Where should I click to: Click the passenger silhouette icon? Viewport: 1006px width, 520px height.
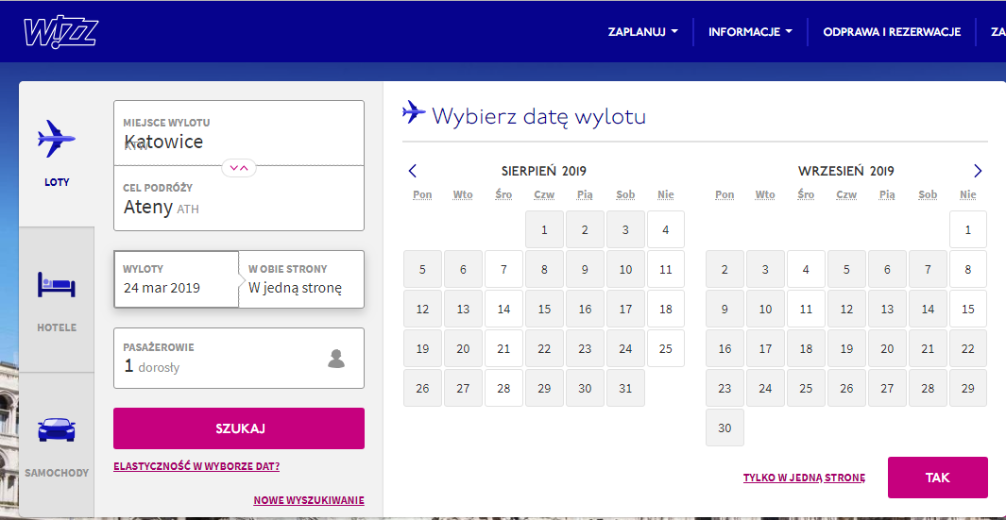(x=336, y=359)
